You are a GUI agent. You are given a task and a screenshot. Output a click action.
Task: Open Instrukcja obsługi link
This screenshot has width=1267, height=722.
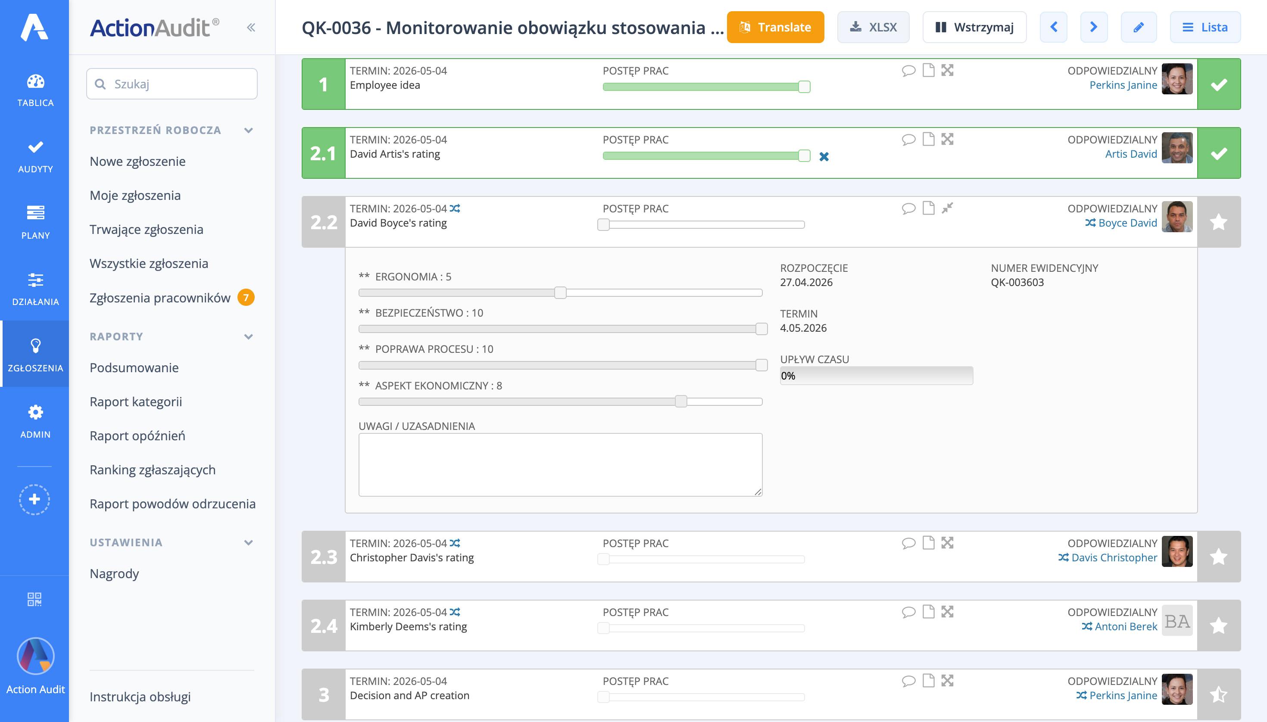(x=140, y=697)
